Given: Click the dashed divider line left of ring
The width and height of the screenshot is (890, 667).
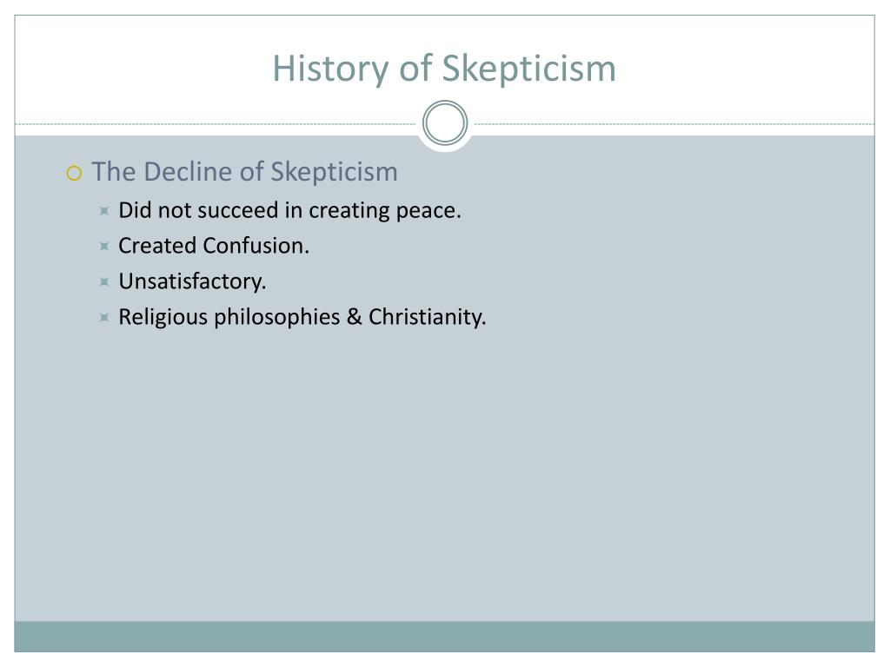Looking at the screenshot, I should (216, 123).
